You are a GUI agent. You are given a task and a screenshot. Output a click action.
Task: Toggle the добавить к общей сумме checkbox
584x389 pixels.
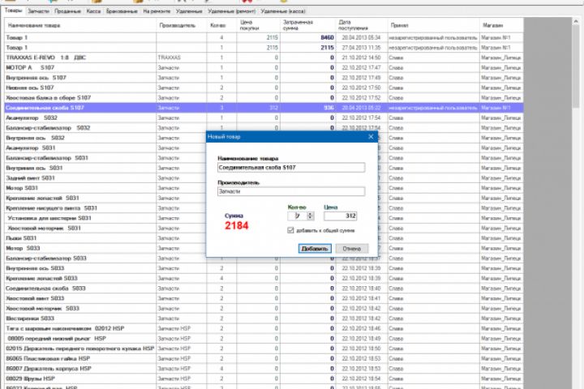(290, 230)
